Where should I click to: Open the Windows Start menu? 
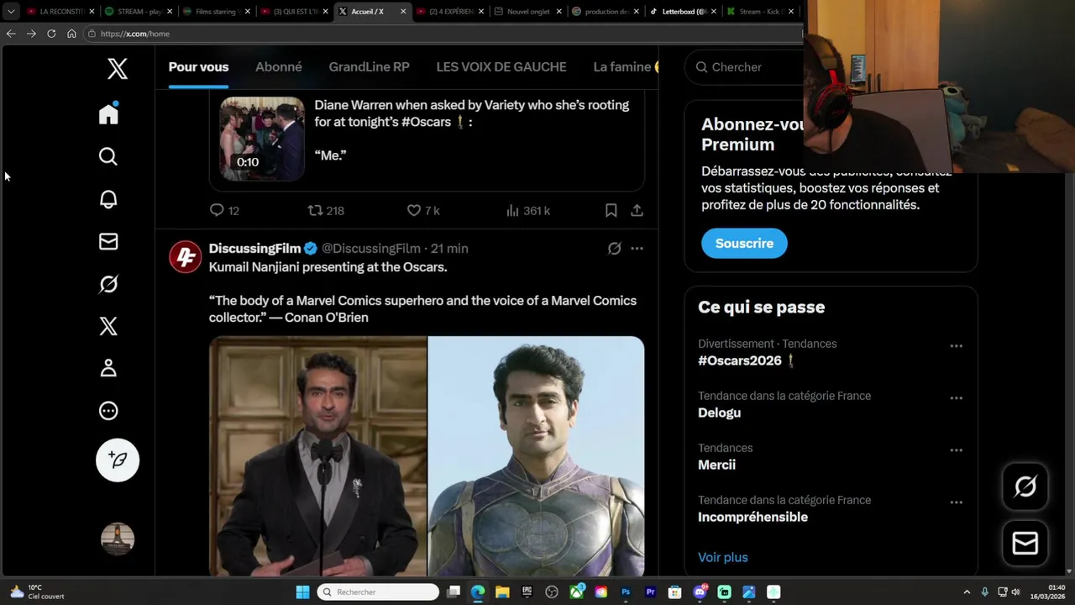coord(302,592)
